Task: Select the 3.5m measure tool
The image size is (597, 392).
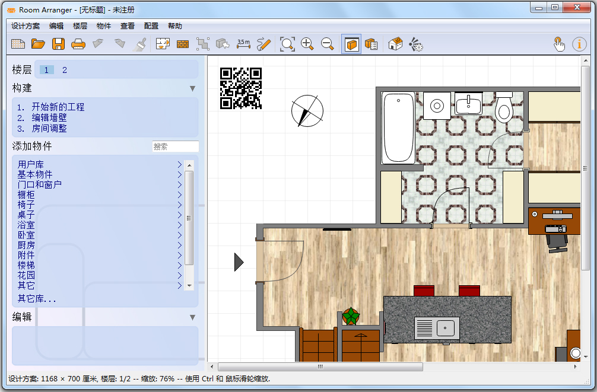Action: (x=244, y=44)
